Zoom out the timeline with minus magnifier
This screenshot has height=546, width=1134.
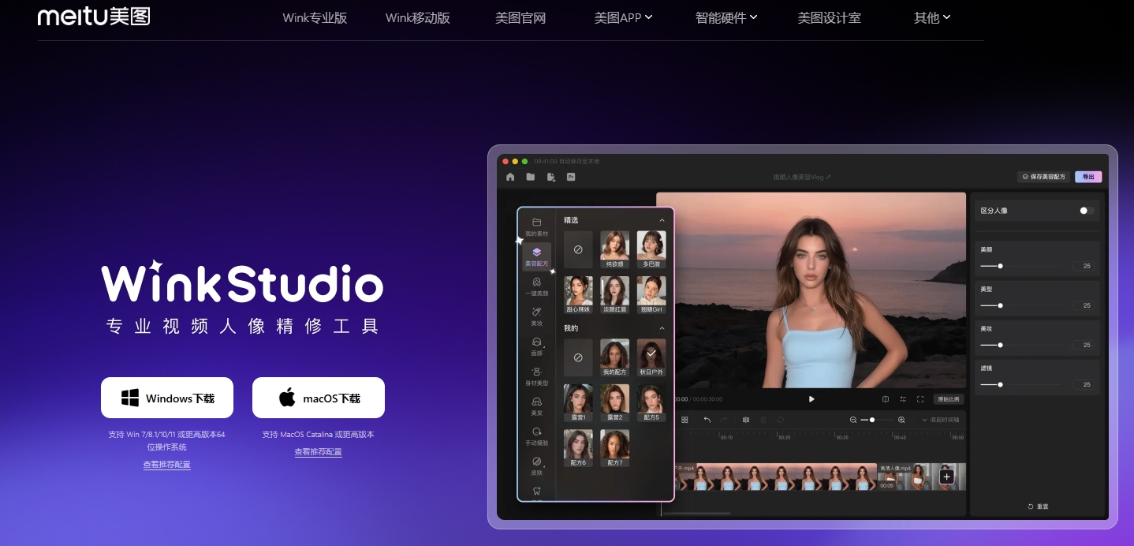pos(853,420)
